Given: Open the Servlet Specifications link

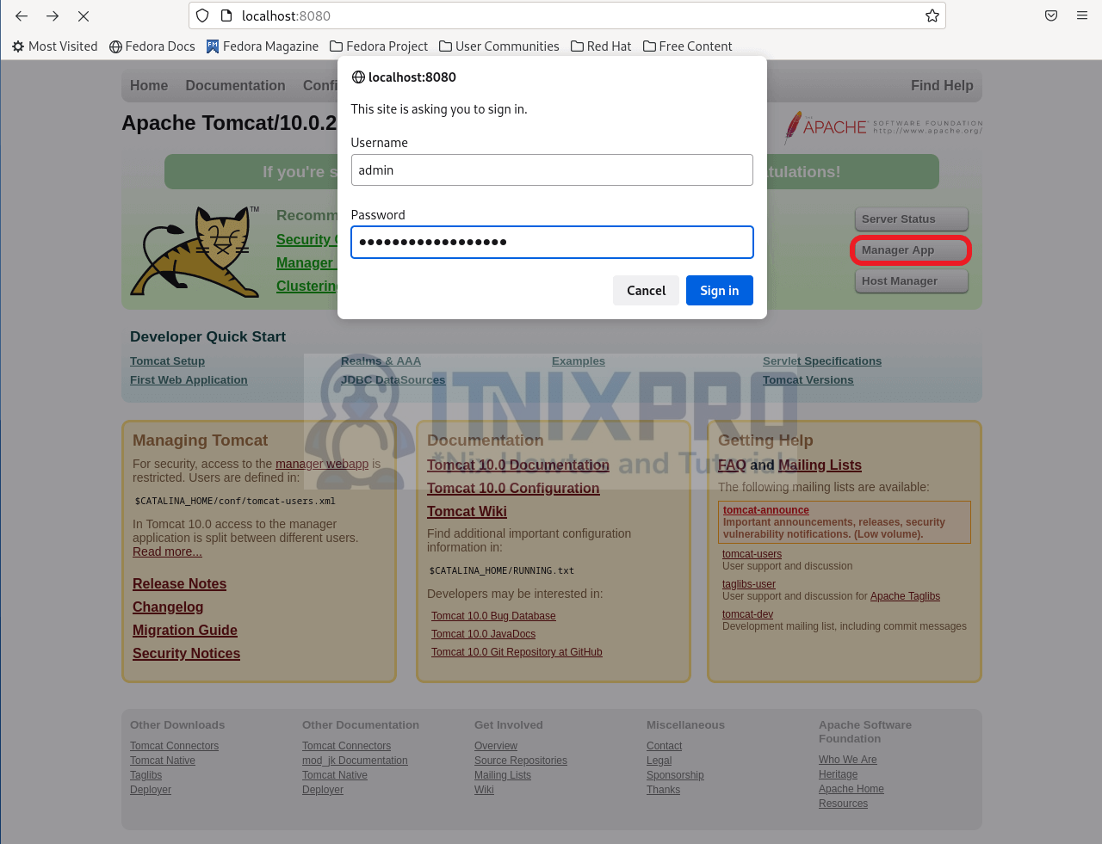Looking at the screenshot, I should pos(822,361).
